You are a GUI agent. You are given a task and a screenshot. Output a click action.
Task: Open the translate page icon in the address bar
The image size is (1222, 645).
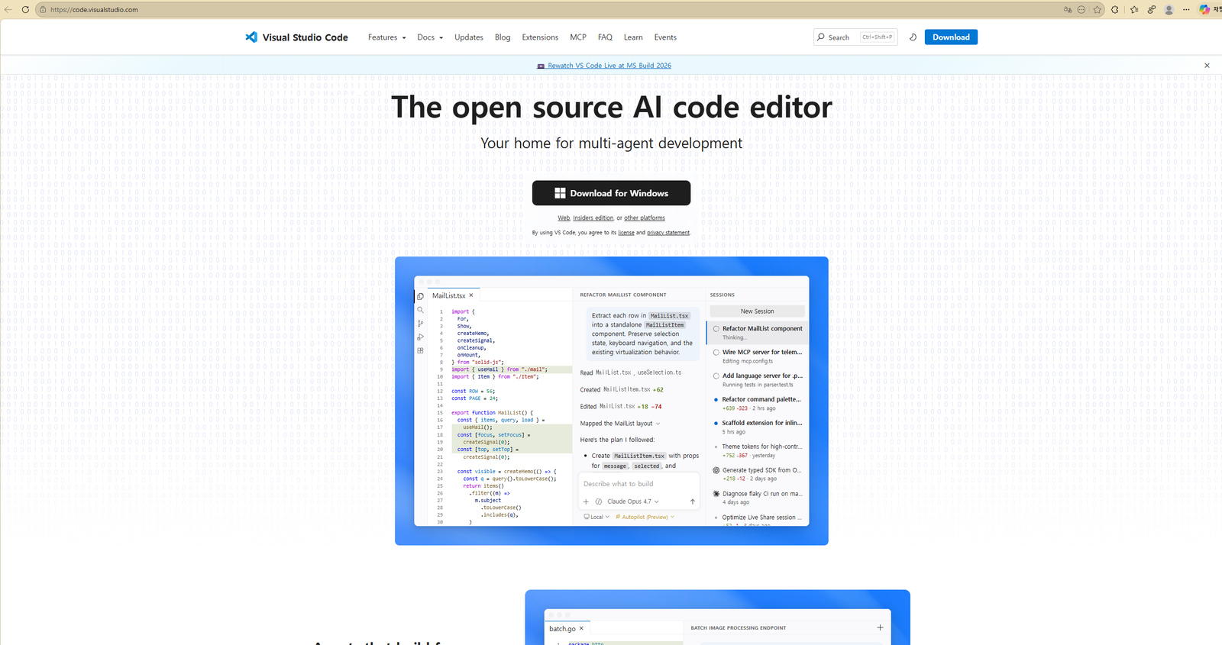(1068, 10)
